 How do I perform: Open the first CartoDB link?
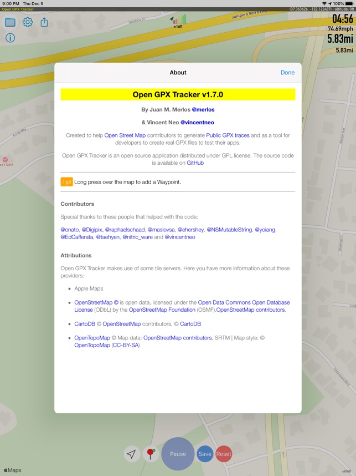point(85,324)
